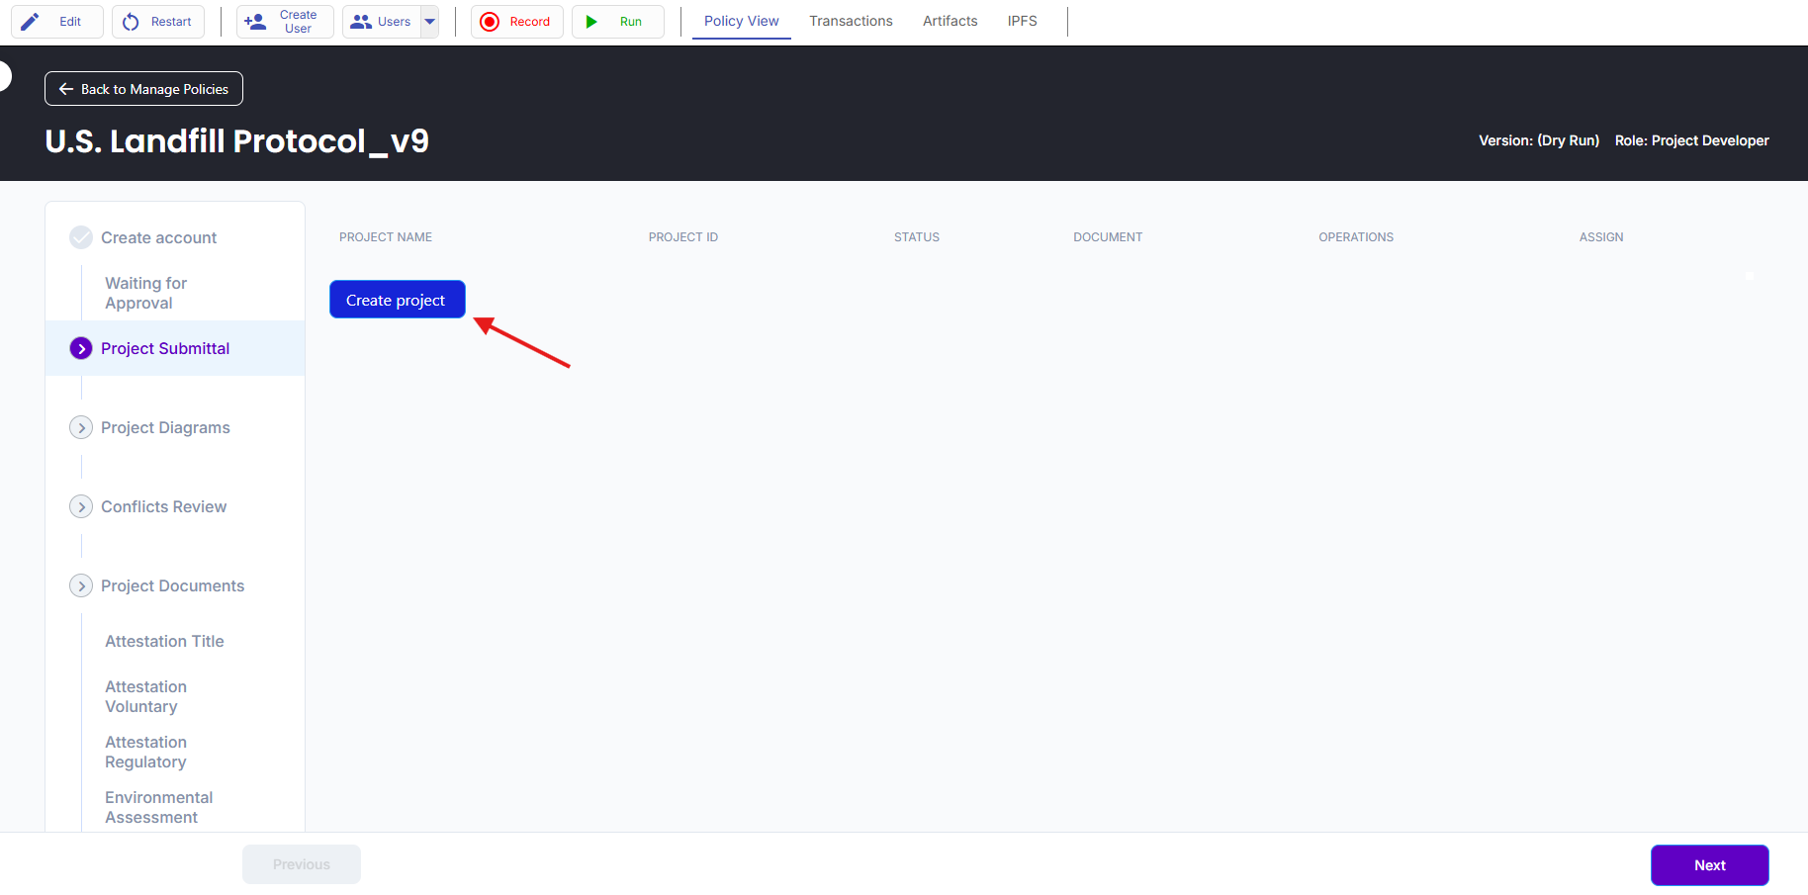Image resolution: width=1808 pixels, height=895 pixels.
Task: Open the Users dropdown arrow
Action: 430,22
